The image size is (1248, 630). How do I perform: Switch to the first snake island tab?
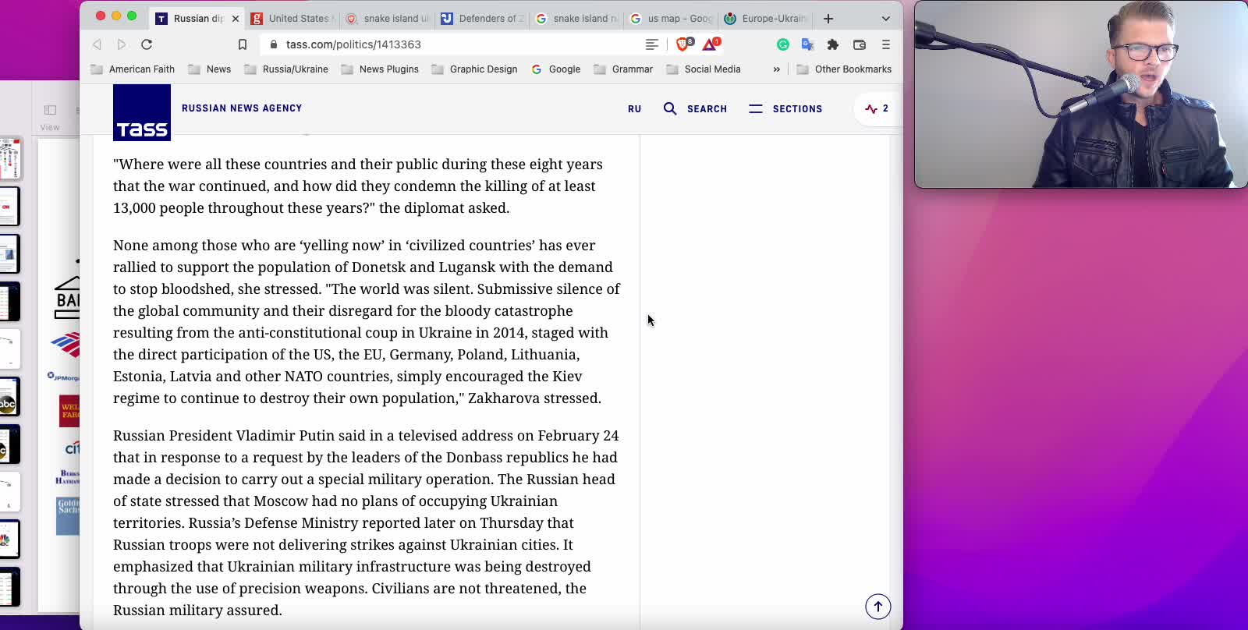388,19
